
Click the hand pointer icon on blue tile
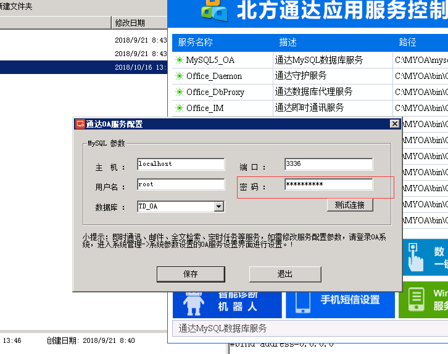coord(415,257)
